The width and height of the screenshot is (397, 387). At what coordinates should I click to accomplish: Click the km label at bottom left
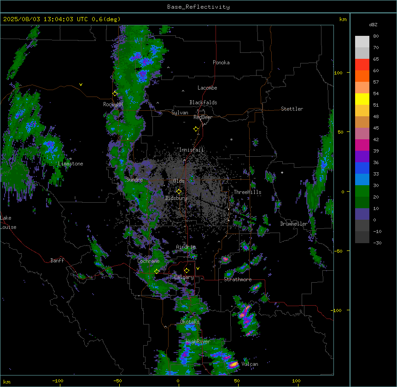(x=7, y=381)
